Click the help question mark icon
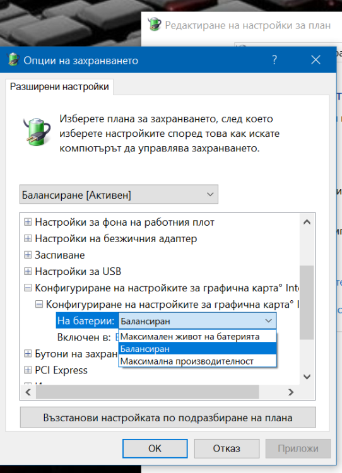Viewport: 342px width, 473px height. click(x=274, y=60)
